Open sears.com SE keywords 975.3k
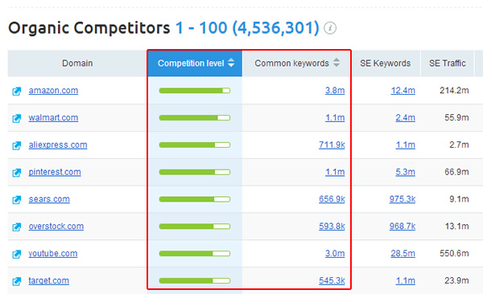483x294 pixels. pyautogui.click(x=402, y=199)
